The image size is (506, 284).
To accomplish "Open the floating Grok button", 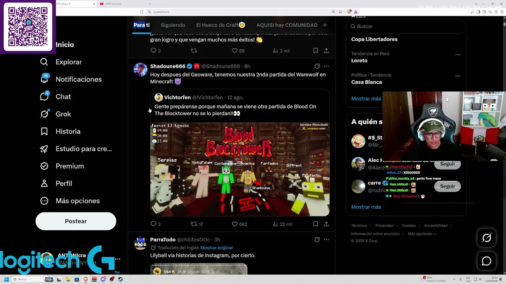I will pos(487,238).
